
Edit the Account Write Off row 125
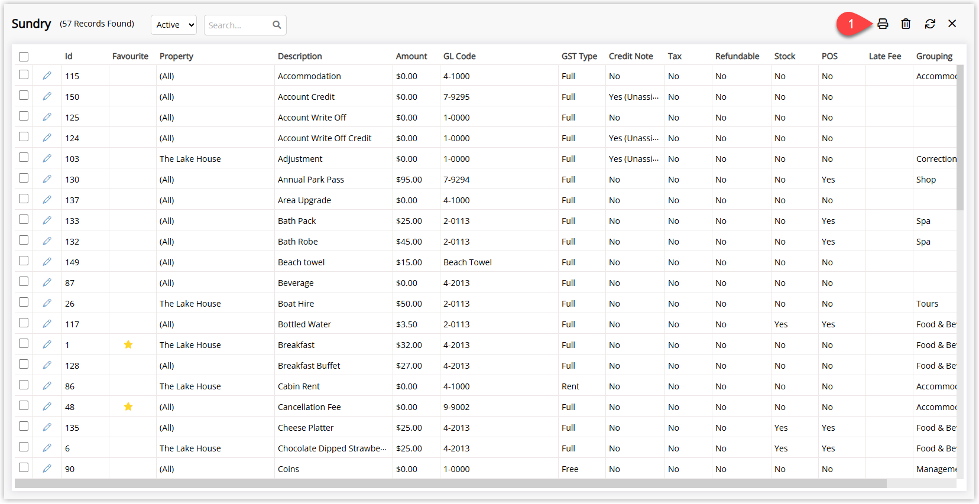[47, 117]
